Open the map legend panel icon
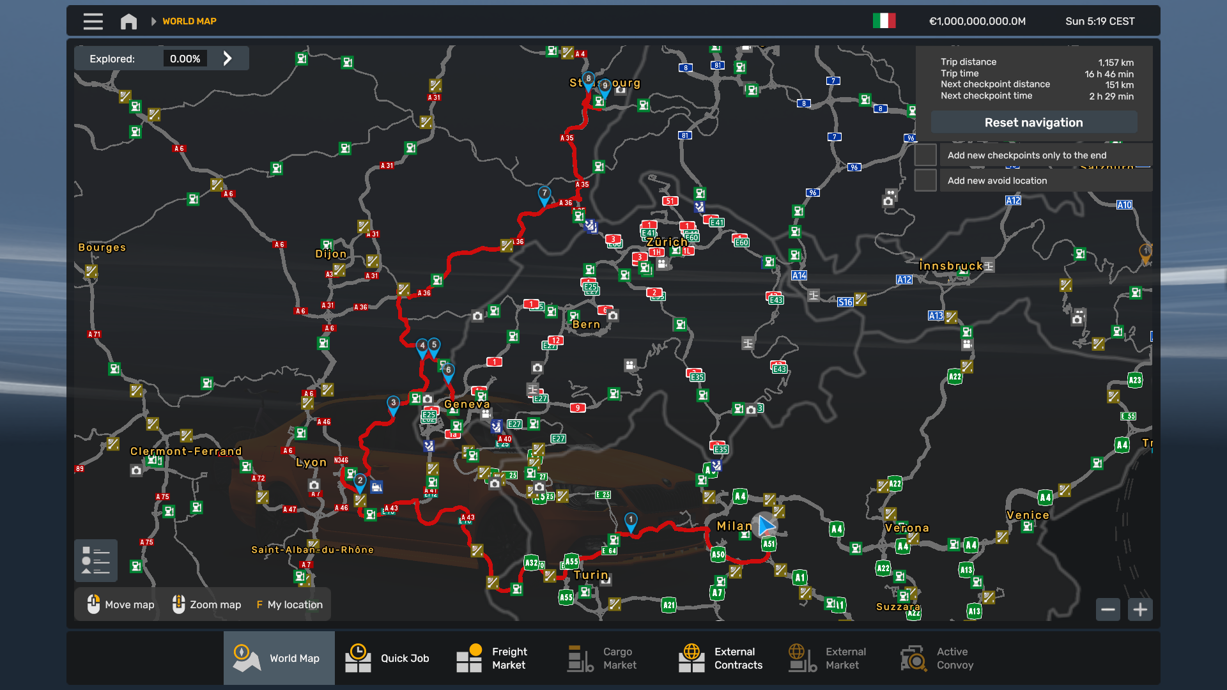1227x690 pixels. 96,560
